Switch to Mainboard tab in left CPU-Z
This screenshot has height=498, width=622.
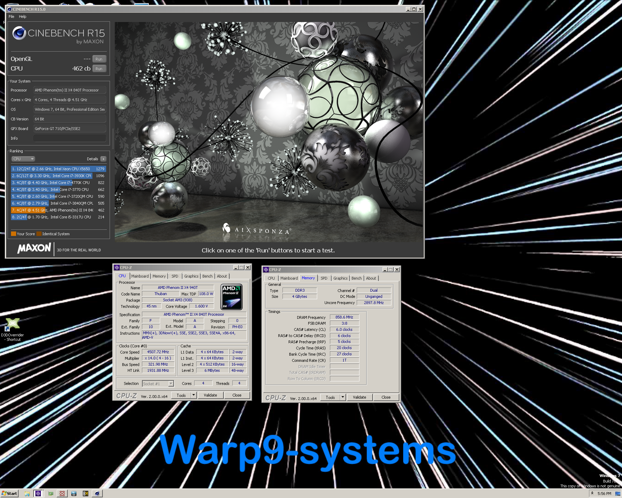pyautogui.click(x=140, y=276)
